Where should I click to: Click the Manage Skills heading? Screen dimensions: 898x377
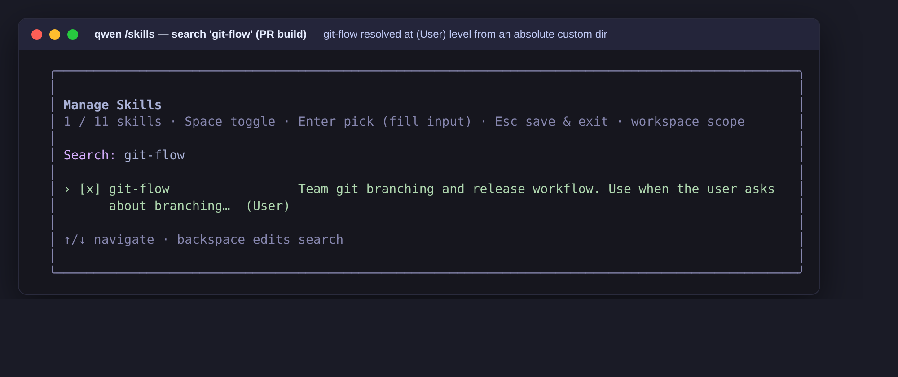point(112,105)
